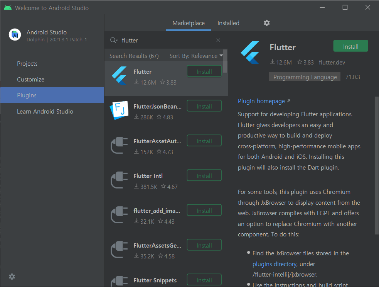Click the plugin list scrollbar
The width and height of the screenshot is (379, 287).
tap(225, 61)
